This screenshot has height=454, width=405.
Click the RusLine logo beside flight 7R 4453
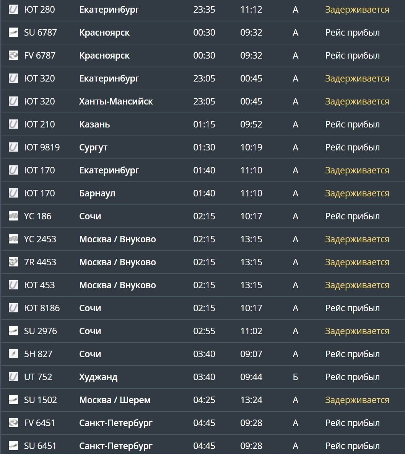pyautogui.click(x=13, y=262)
